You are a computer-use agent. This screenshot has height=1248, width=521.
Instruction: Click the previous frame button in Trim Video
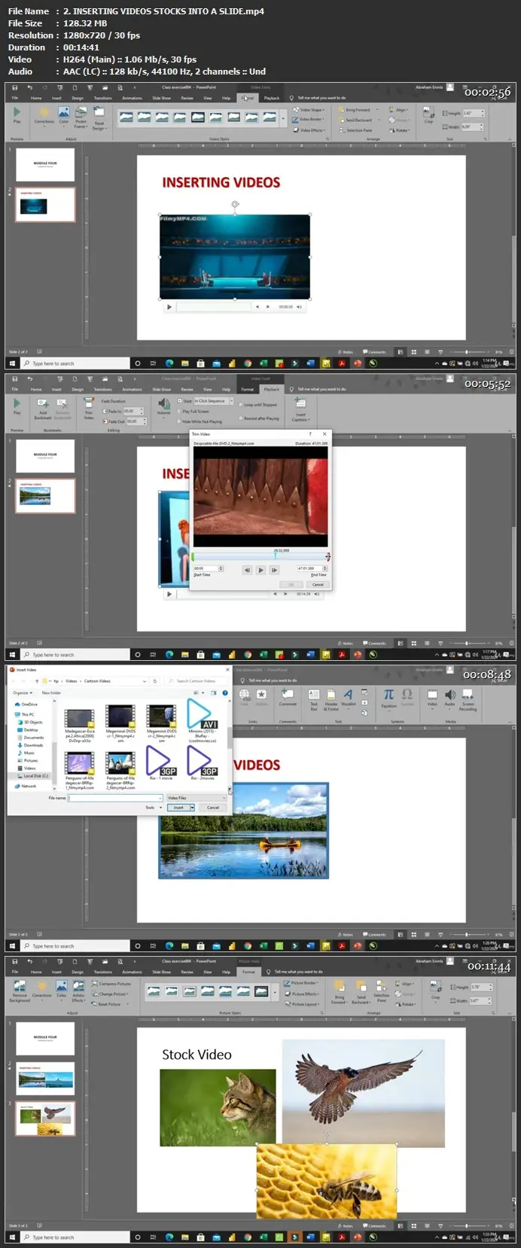pos(247,570)
